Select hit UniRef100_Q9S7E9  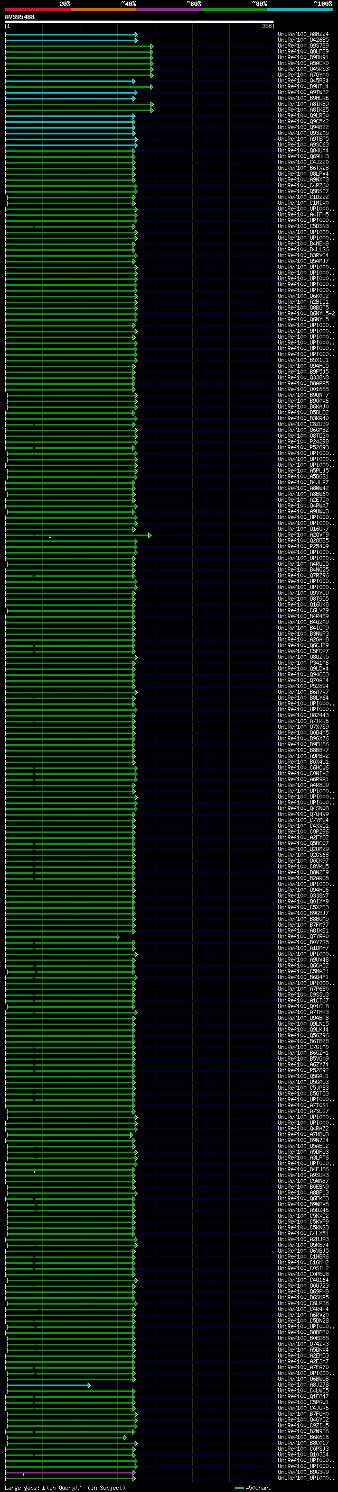(x=303, y=46)
